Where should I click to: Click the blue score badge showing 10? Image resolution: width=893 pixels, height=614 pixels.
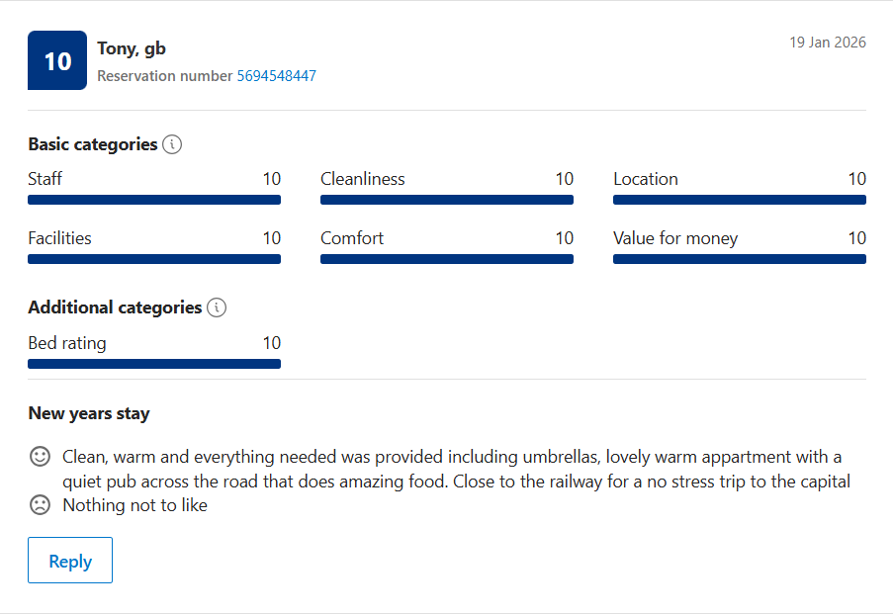57,60
